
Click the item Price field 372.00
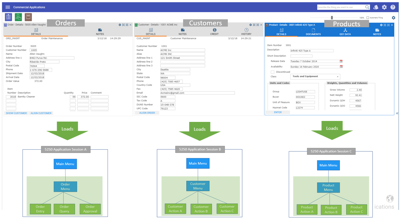click(83, 97)
